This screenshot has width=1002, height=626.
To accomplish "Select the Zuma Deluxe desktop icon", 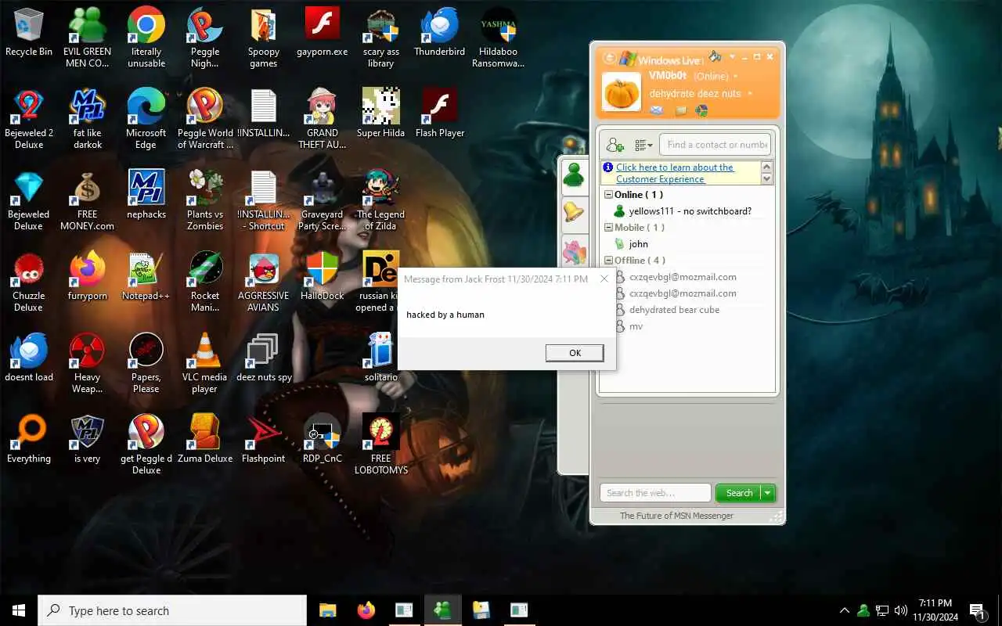I will (205, 439).
